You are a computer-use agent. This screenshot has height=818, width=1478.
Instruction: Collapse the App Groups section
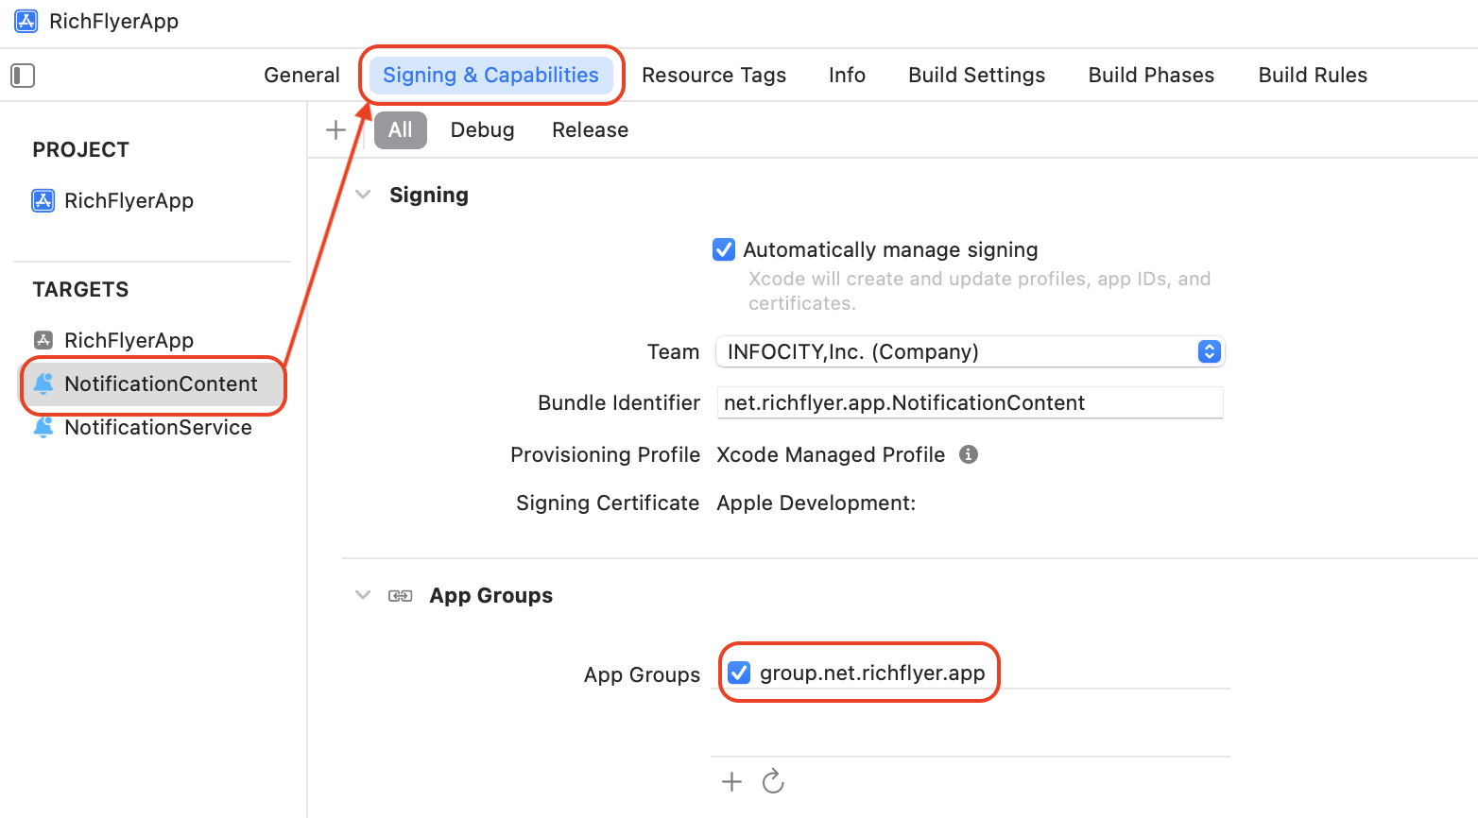coord(363,595)
